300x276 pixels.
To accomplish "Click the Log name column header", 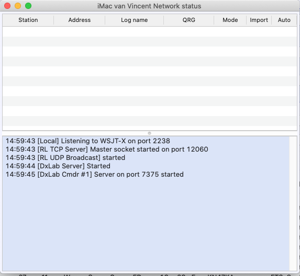I will 135,20.
